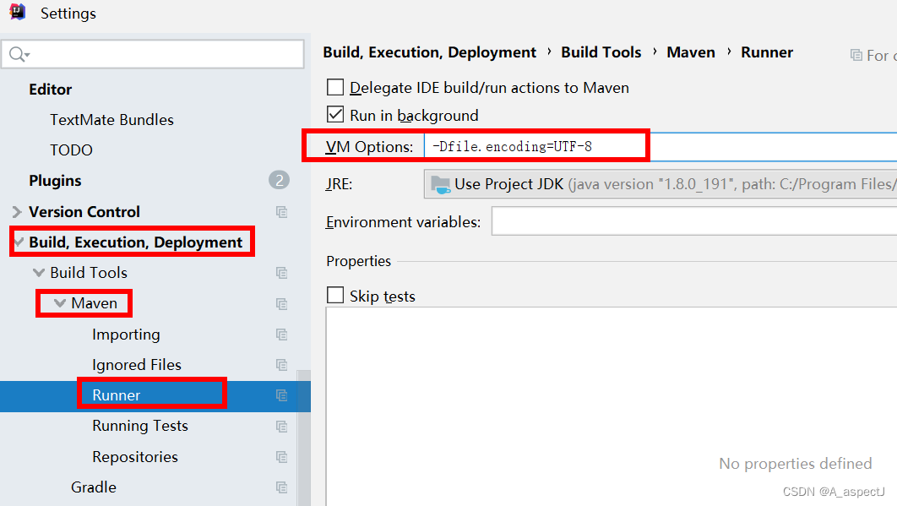Click the project-level icon beside Importing
The width and height of the screenshot is (897, 506).
281,335
